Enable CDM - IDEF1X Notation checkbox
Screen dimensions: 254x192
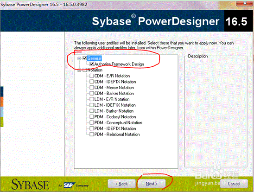pyautogui.click(x=92, y=82)
